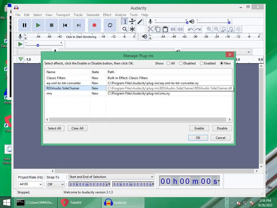Select the Zoom magnifier tool
The width and height of the screenshot is (277, 208).
125,29
